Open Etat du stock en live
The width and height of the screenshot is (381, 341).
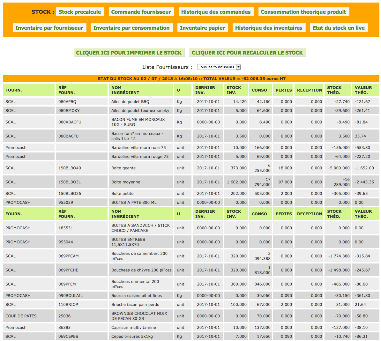(x=339, y=28)
